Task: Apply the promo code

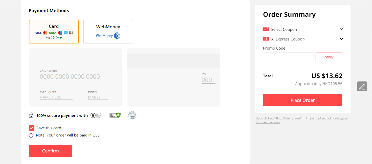Action: coord(329,57)
